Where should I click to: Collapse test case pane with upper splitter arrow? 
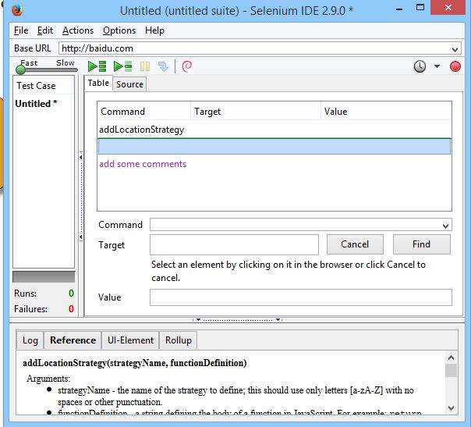[81, 157]
